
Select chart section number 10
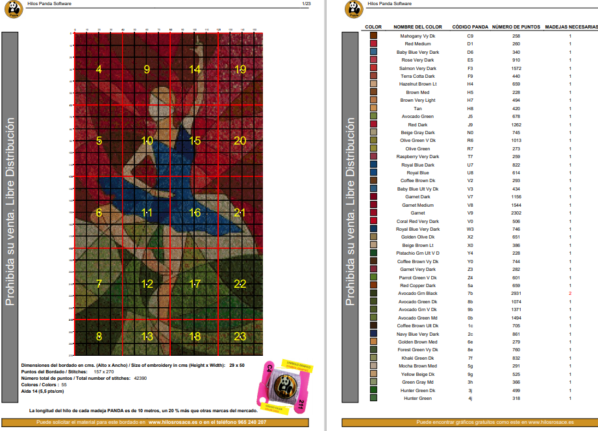(147, 141)
